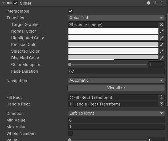
Task: Click the Handle (Rect Transform) object field
Action: pyautogui.click(x=113, y=104)
